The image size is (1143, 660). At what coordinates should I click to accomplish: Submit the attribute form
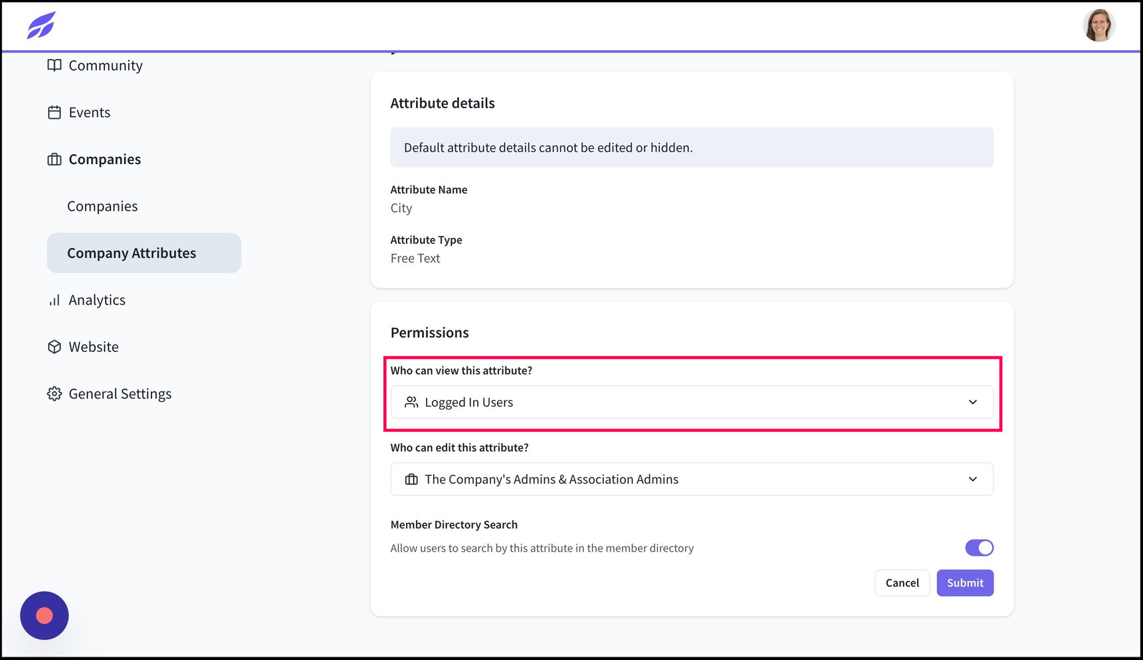965,583
